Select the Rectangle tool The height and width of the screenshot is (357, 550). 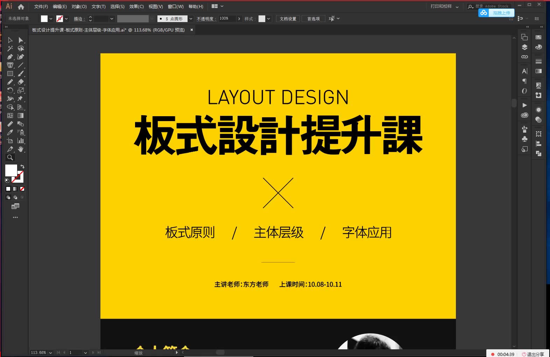[x=10, y=74]
